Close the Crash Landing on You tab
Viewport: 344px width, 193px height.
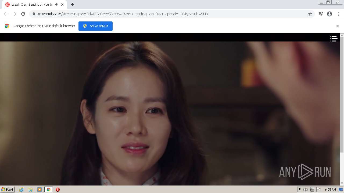tap(63, 5)
